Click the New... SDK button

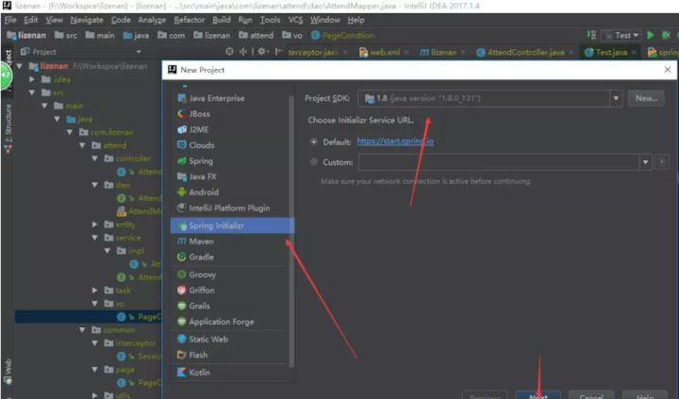pos(646,98)
